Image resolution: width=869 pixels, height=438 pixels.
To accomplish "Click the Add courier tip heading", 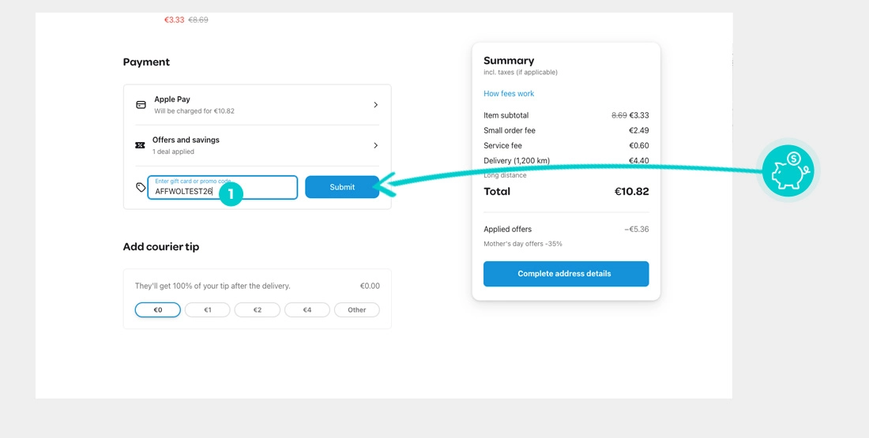I will 160,246.
